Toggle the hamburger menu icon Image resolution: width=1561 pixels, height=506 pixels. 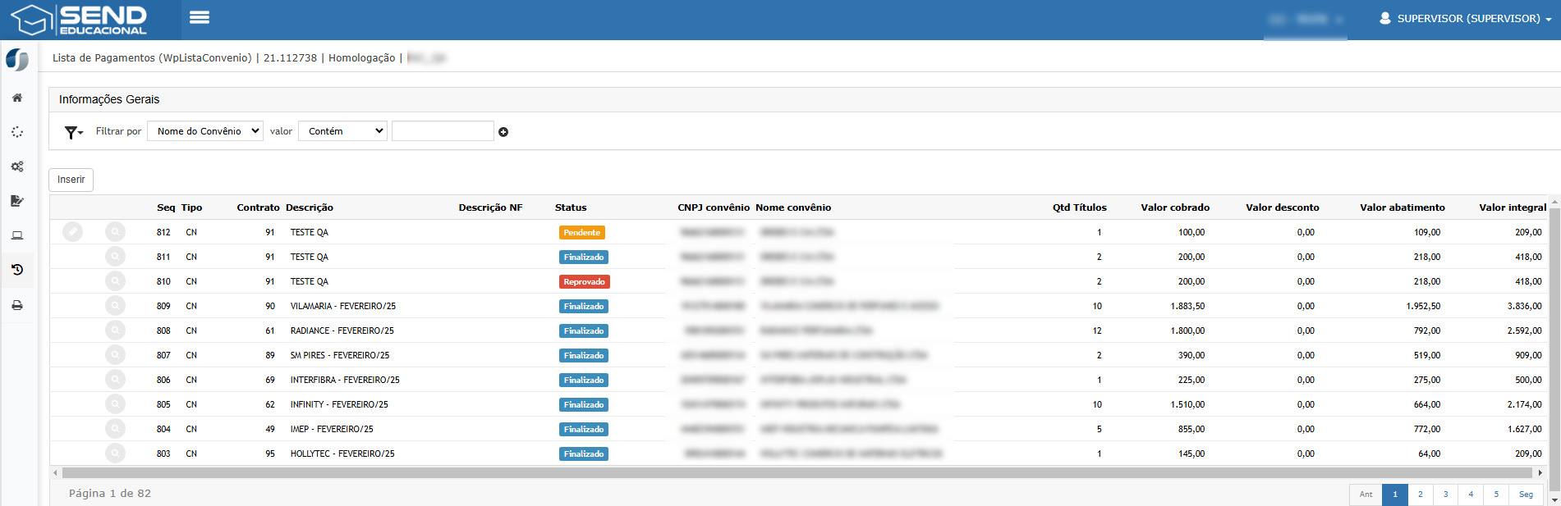(x=200, y=17)
